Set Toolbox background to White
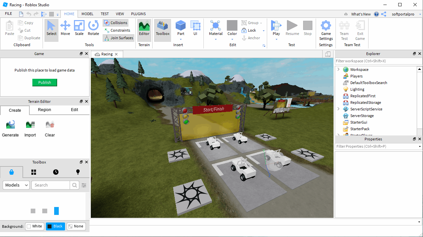 click(x=35, y=226)
